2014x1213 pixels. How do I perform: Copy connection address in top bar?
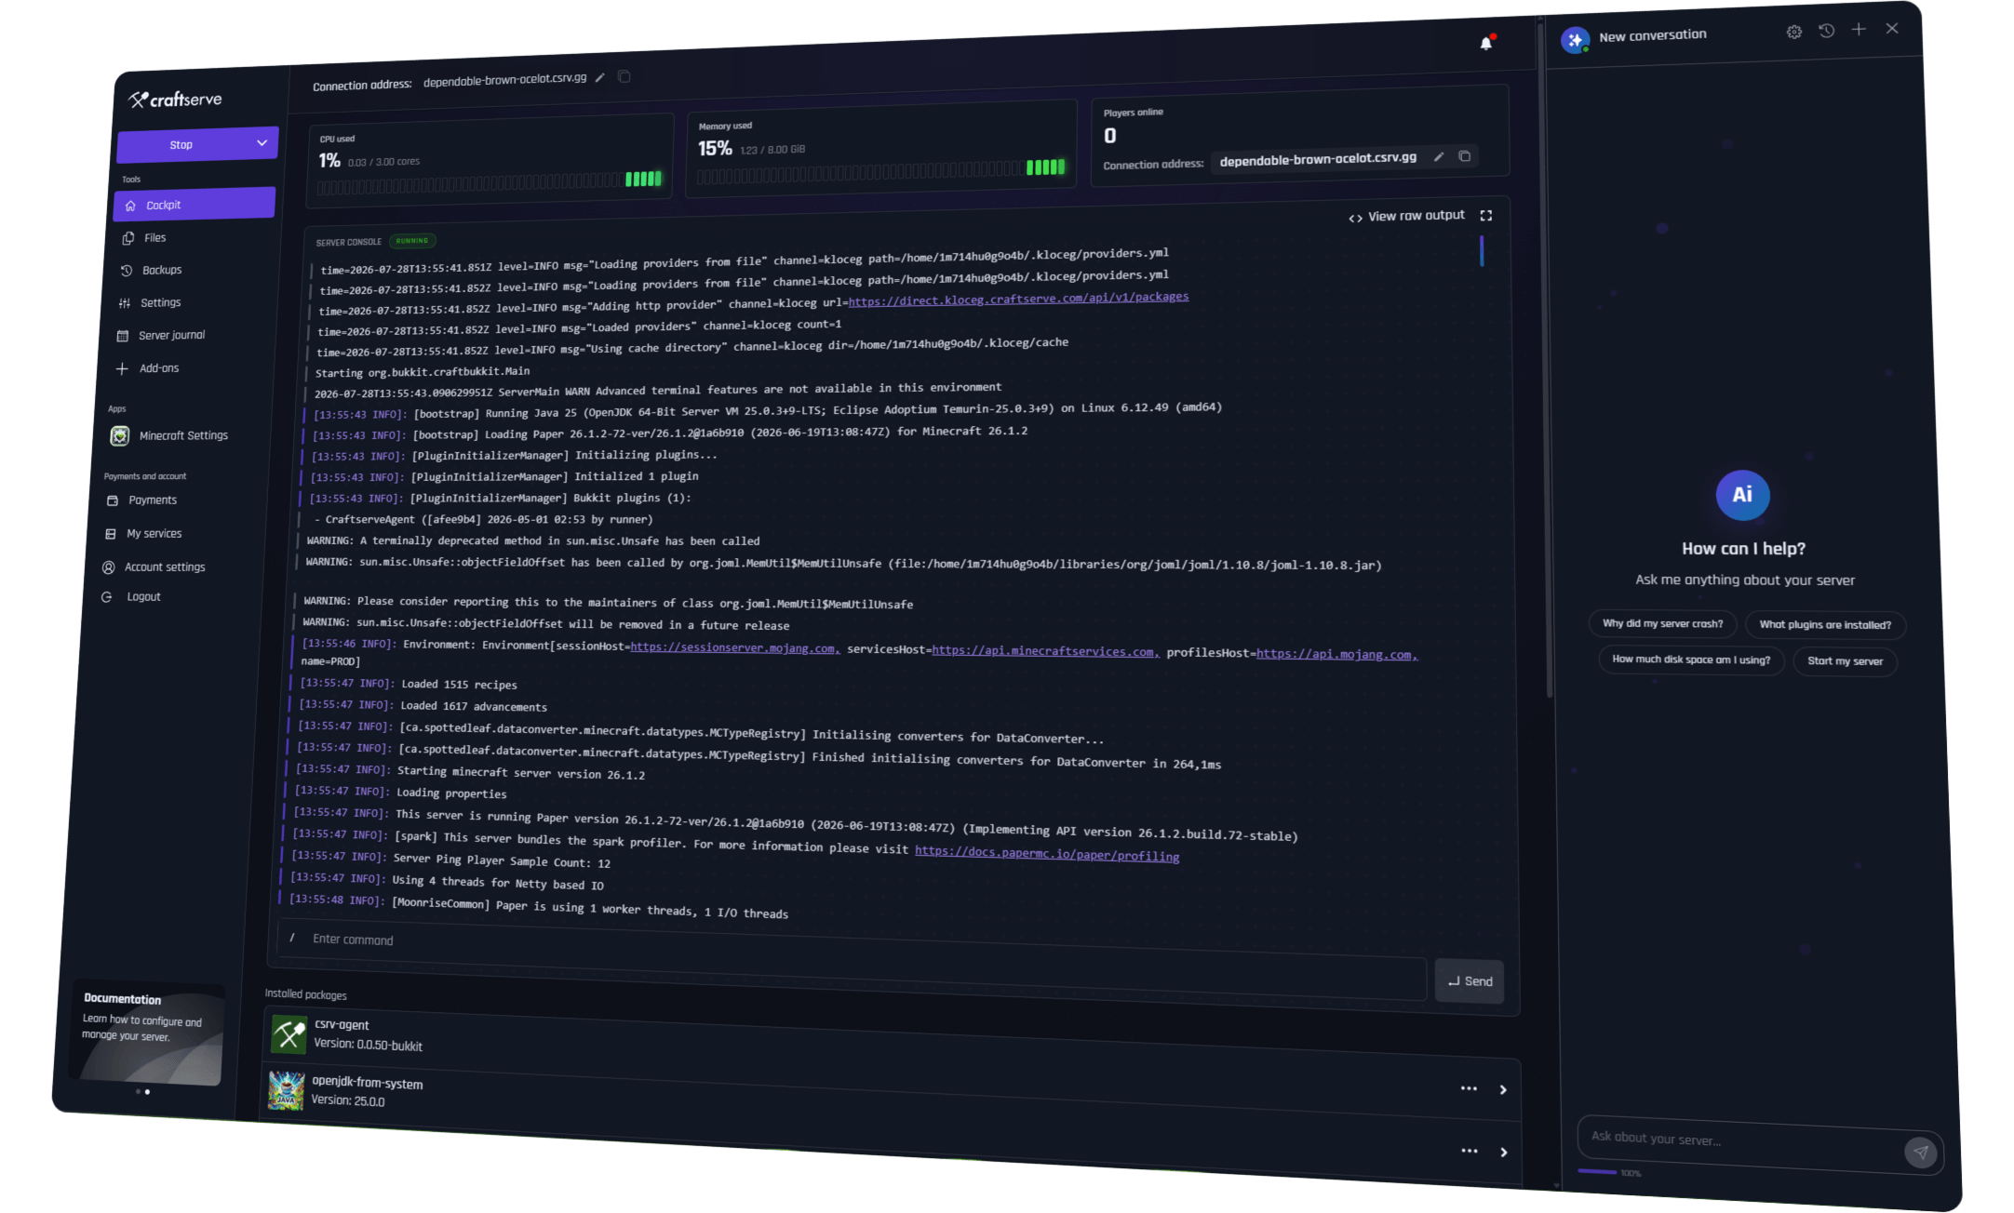(624, 76)
